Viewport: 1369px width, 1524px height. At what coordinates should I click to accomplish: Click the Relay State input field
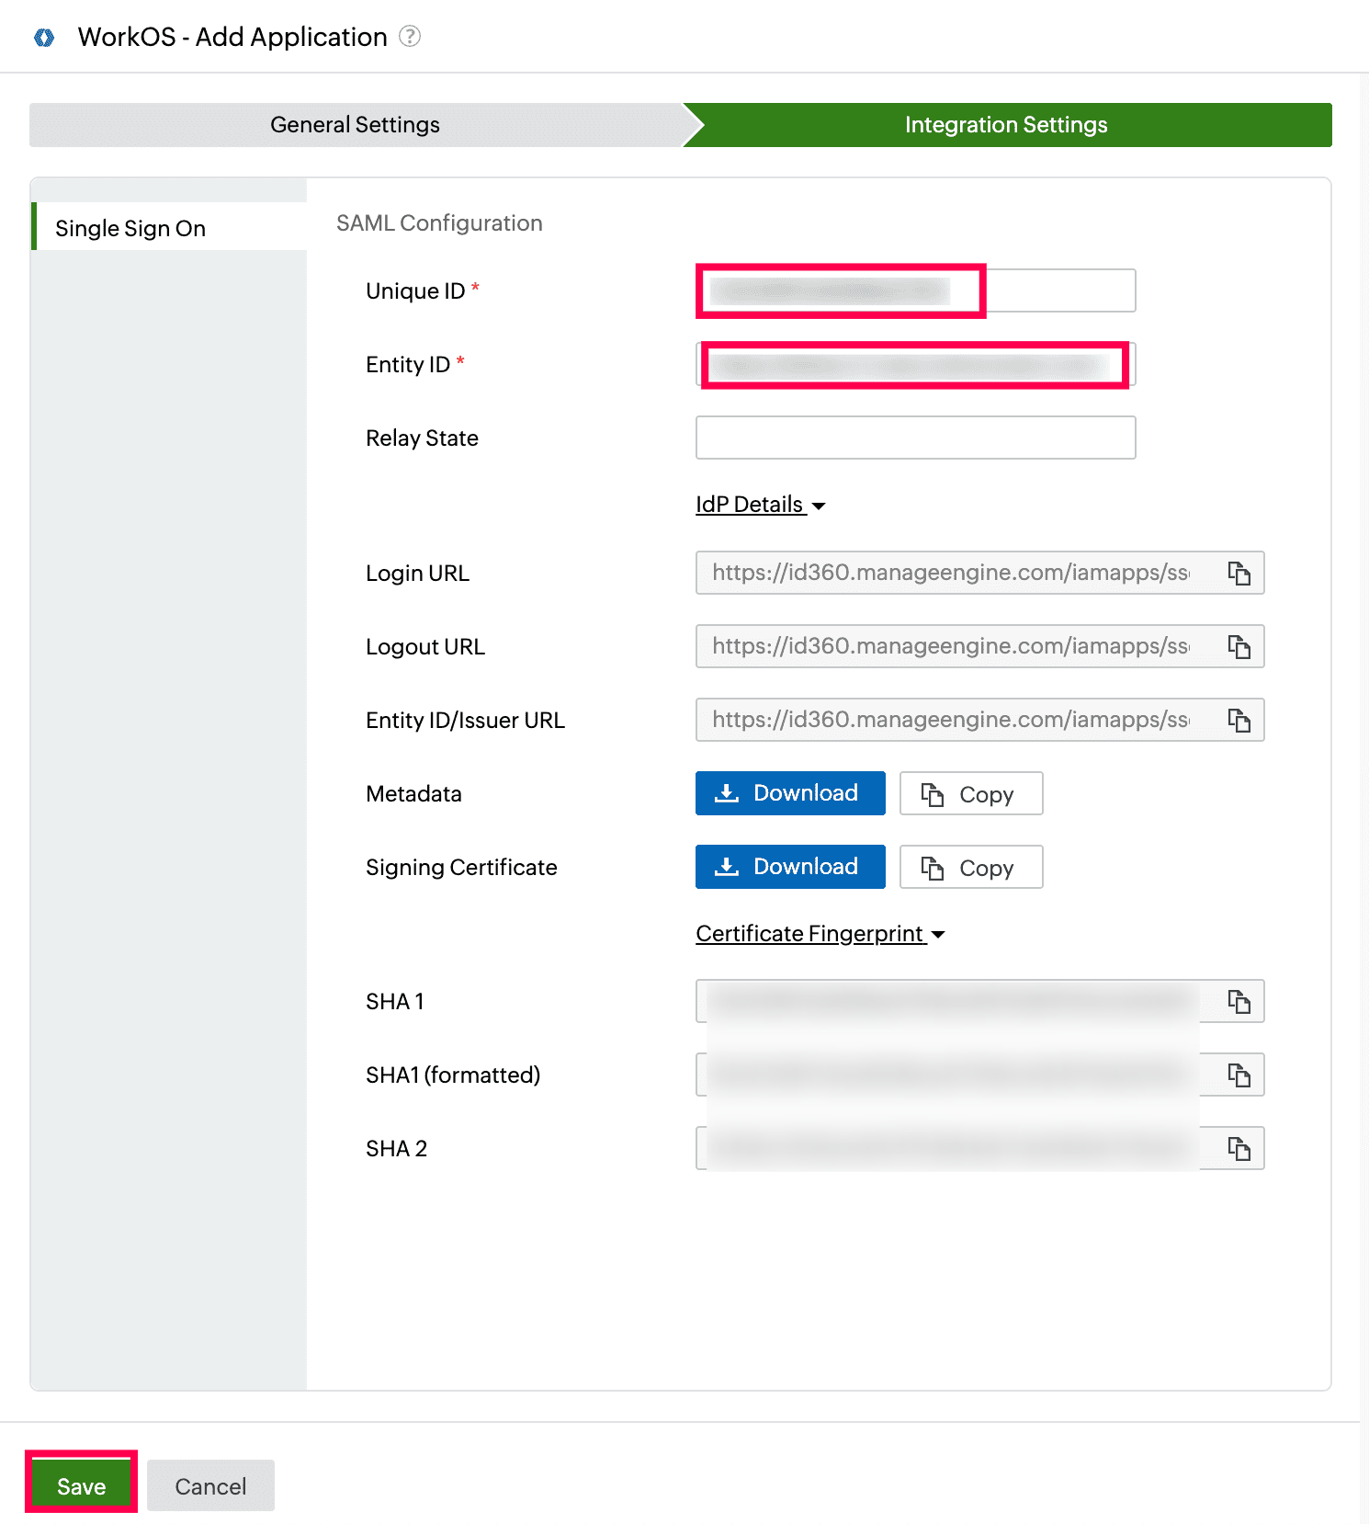coord(916,438)
